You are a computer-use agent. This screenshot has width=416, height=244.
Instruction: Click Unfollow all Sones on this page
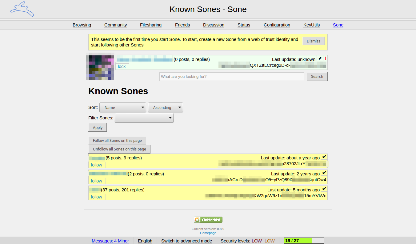(x=119, y=149)
